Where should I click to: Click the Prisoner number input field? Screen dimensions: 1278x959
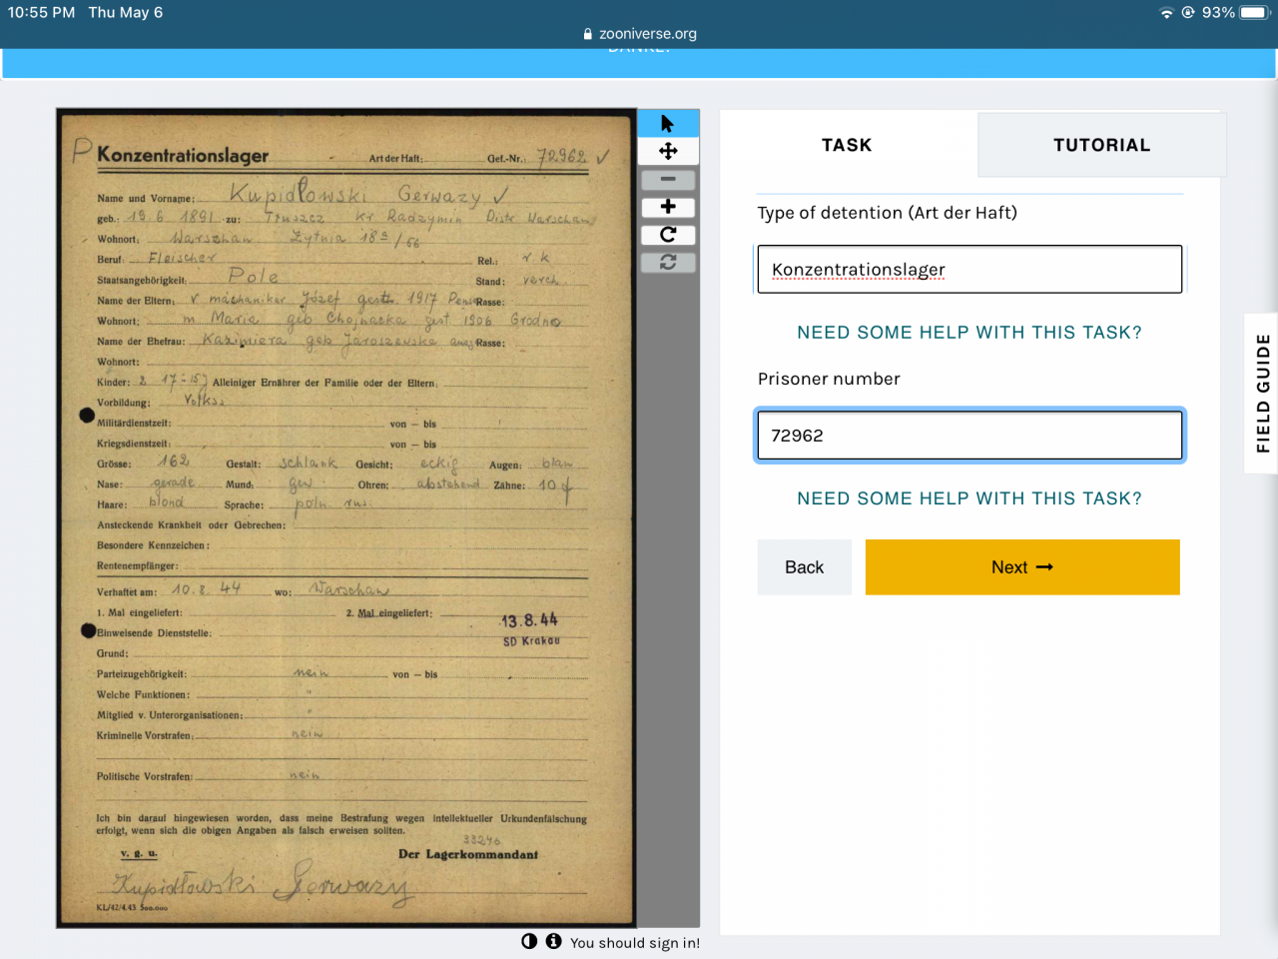click(x=969, y=436)
